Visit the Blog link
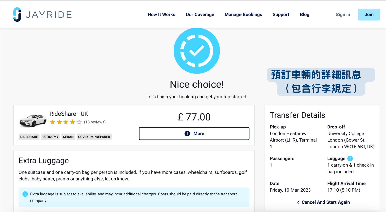Viewport: 386px width, 212px height. (x=305, y=15)
